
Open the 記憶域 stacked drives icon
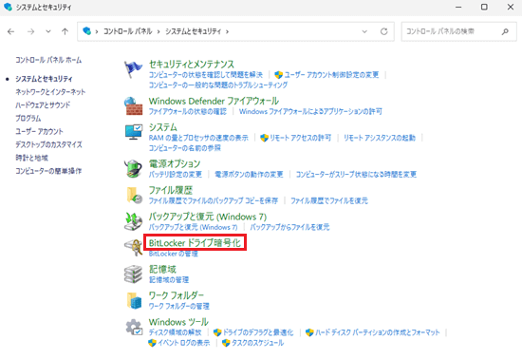[x=133, y=274]
